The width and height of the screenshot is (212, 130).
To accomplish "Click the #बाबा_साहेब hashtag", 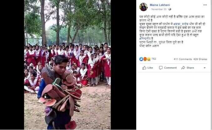I will click(181, 24).
